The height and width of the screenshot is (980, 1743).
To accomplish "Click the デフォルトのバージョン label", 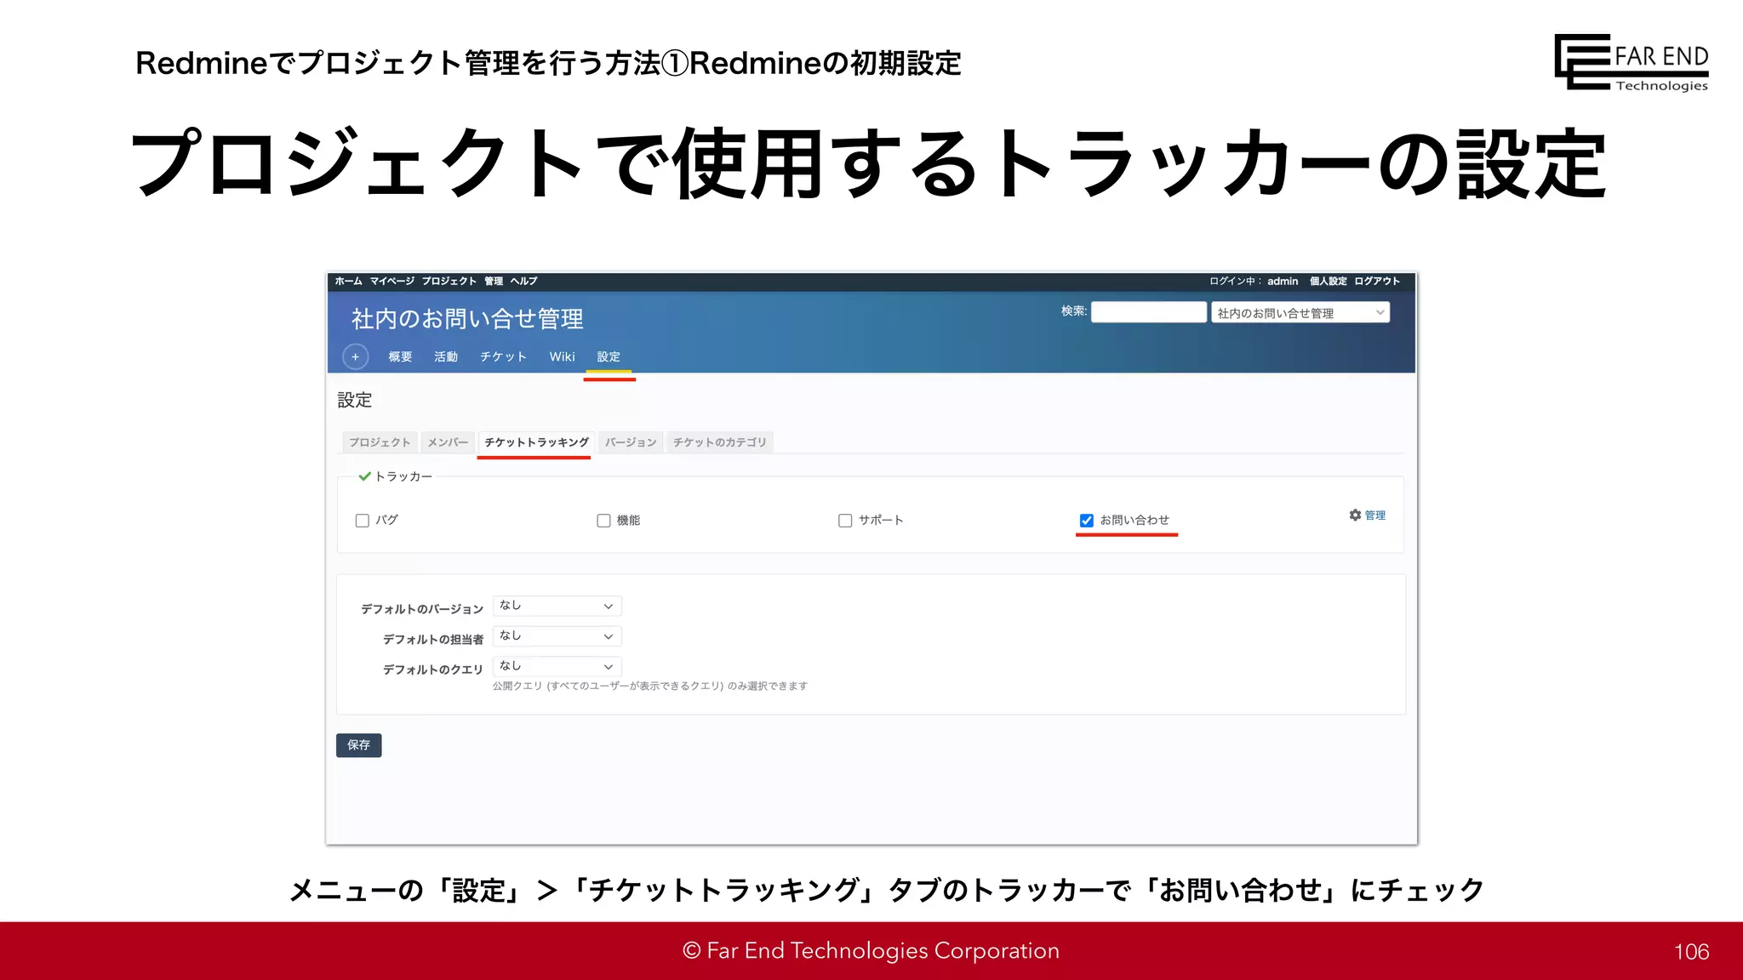I will tap(422, 609).
